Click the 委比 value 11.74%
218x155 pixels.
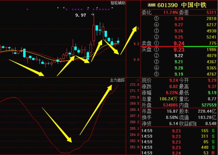tap(171, 12)
